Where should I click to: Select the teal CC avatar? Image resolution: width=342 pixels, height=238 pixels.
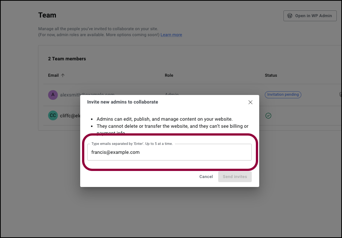point(53,115)
